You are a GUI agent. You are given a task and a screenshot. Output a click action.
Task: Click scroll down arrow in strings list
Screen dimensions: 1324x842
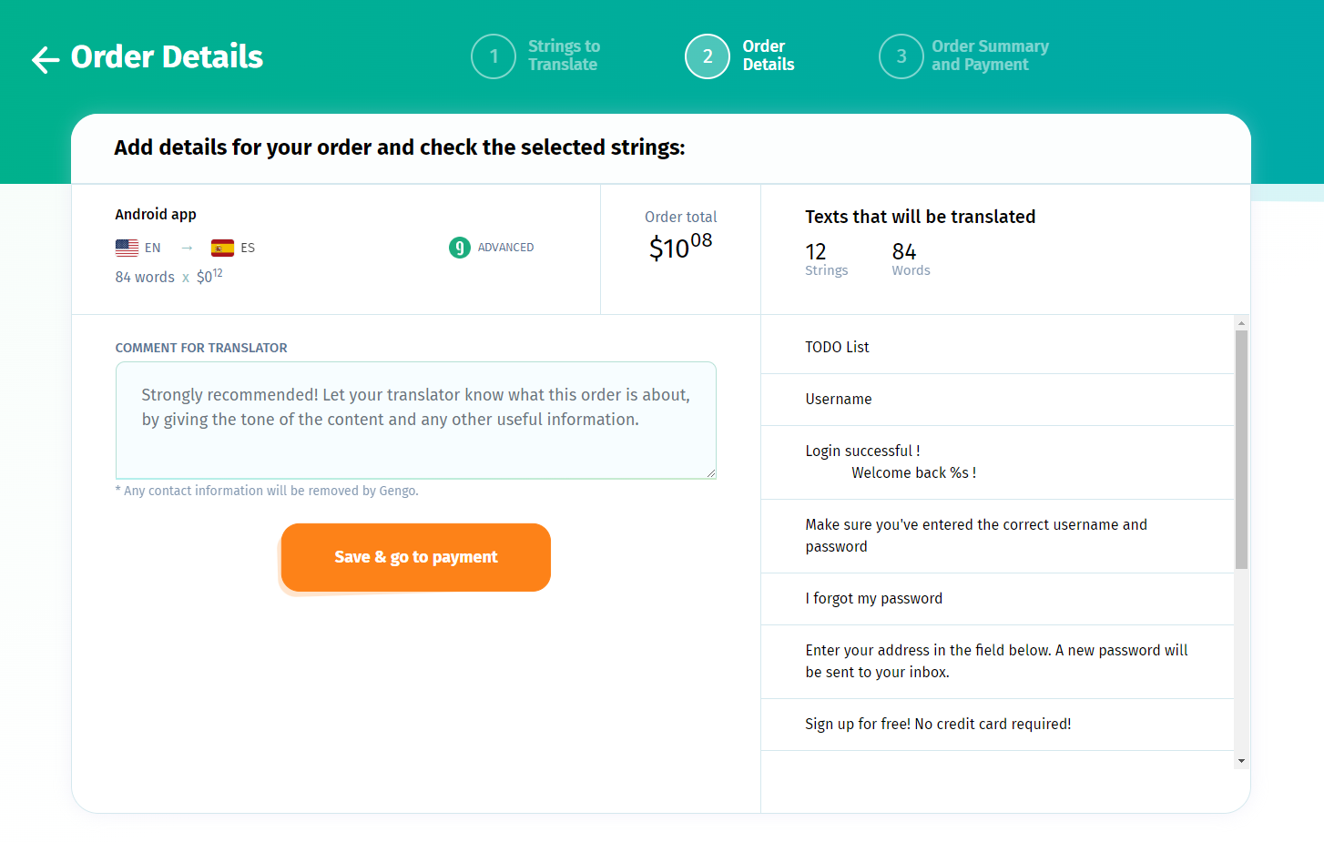click(1241, 761)
